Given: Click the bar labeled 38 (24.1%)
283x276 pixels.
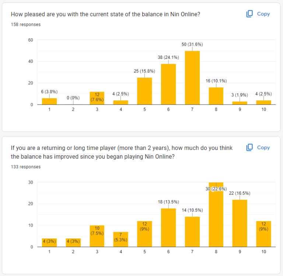Looking at the screenshot, I should coord(168,84).
